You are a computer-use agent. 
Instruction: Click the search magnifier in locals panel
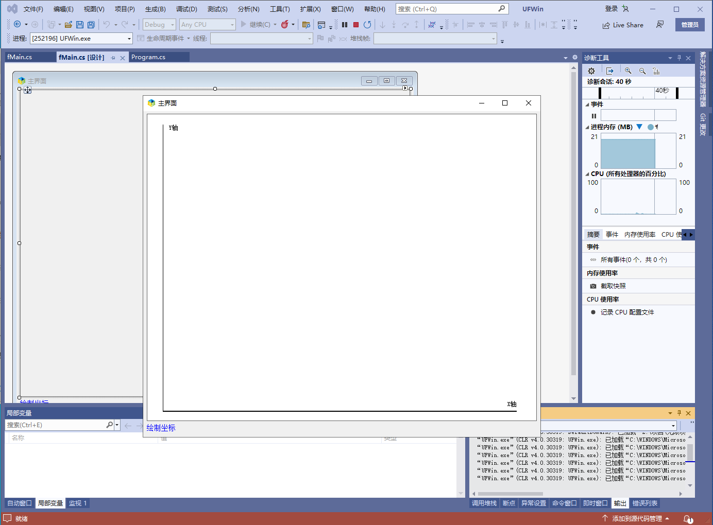click(x=110, y=425)
